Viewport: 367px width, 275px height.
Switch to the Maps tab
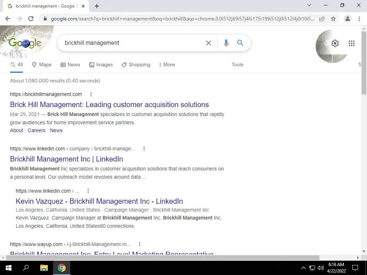(42, 65)
